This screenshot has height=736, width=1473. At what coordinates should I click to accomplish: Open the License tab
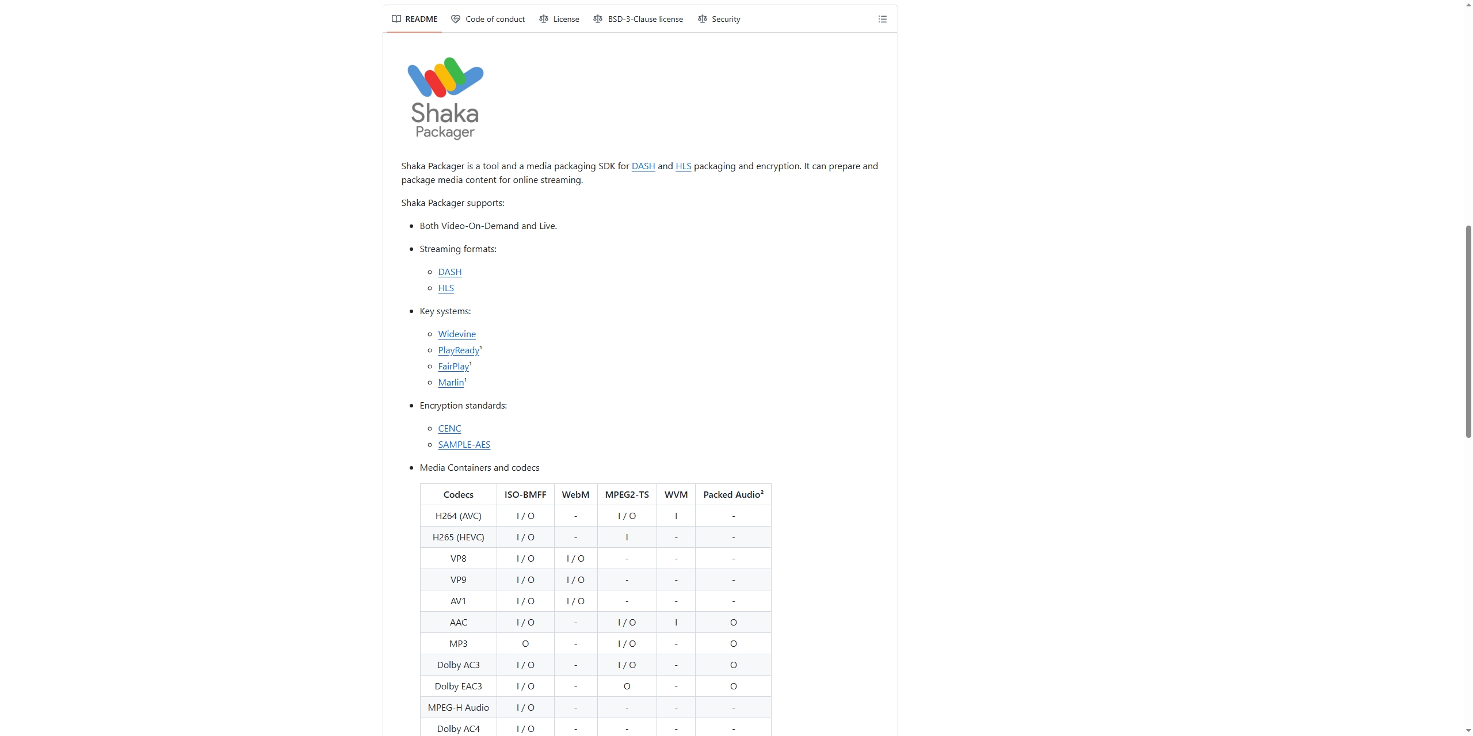click(559, 19)
